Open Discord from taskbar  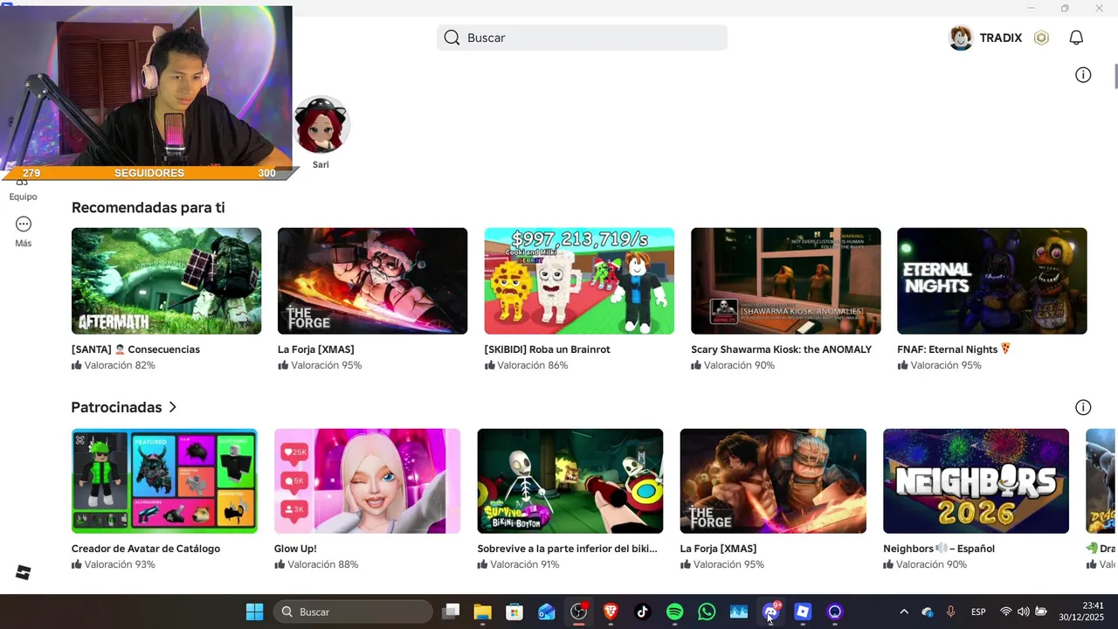tap(770, 612)
